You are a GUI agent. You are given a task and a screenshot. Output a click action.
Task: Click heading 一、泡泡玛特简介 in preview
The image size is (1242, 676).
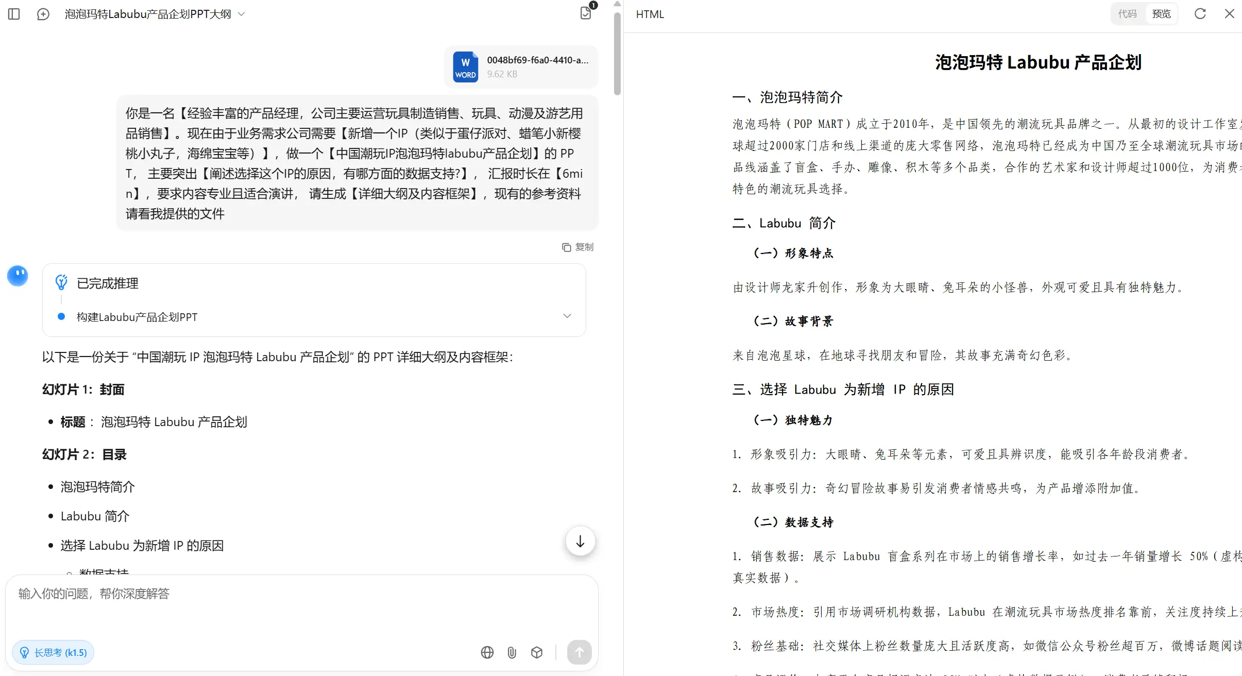pyautogui.click(x=788, y=97)
